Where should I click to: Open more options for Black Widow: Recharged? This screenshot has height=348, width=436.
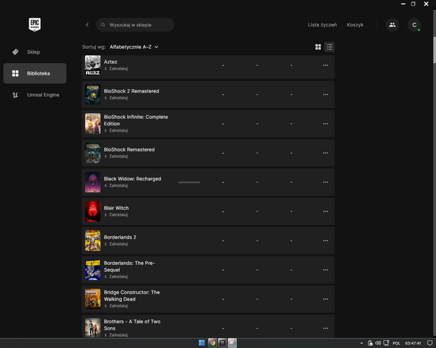click(326, 182)
